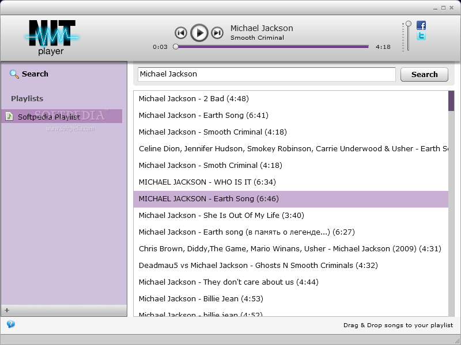
Task: Select the Chris Brown, Diddy result
Action: click(x=291, y=249)
